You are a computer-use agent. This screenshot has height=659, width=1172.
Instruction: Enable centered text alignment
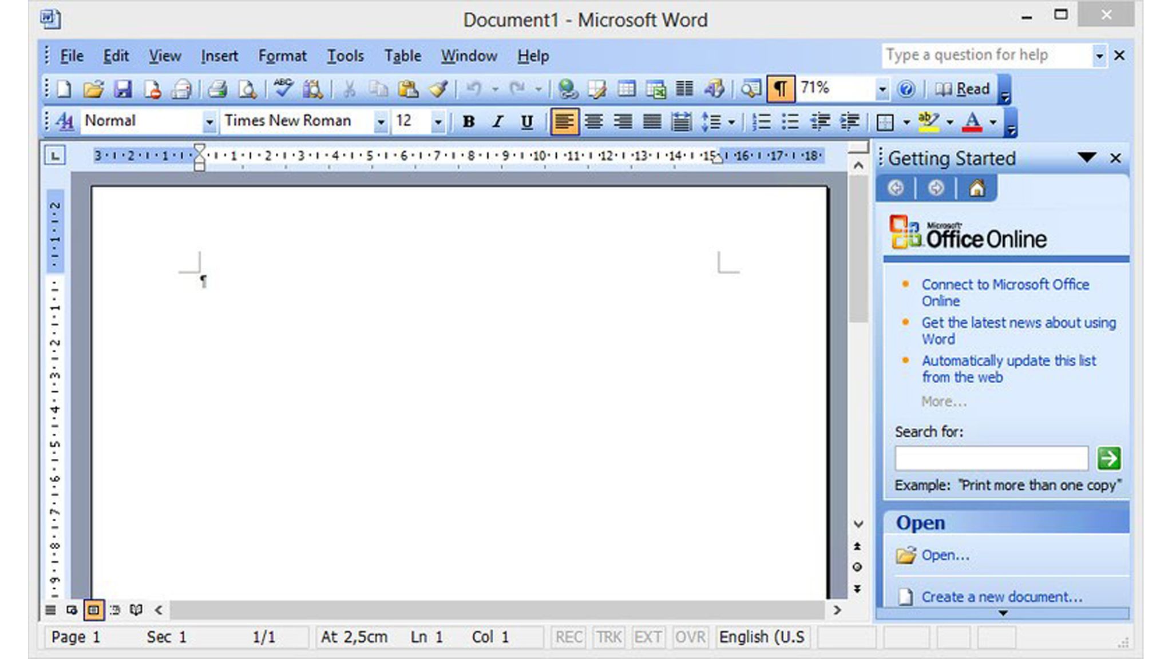point(594,121)
